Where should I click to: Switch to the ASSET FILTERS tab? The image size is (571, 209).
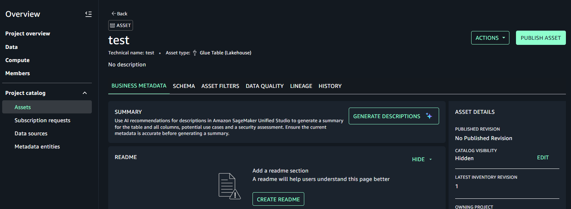220,86
